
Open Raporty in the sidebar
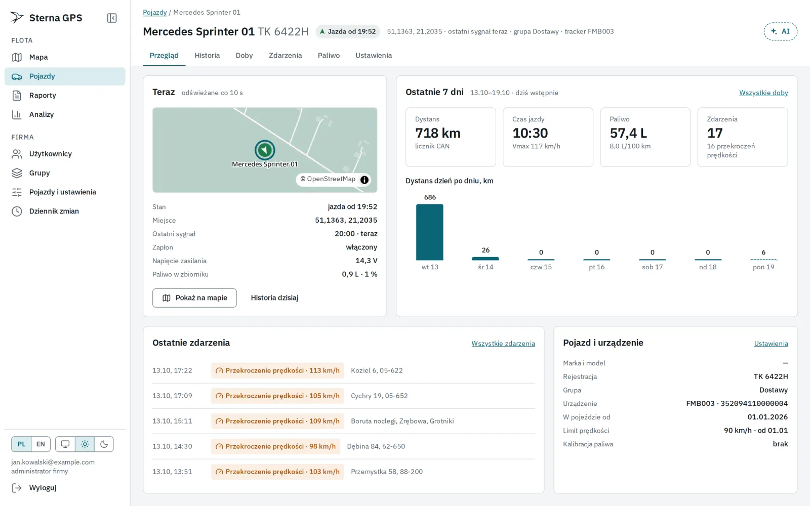tap(65, 95)
